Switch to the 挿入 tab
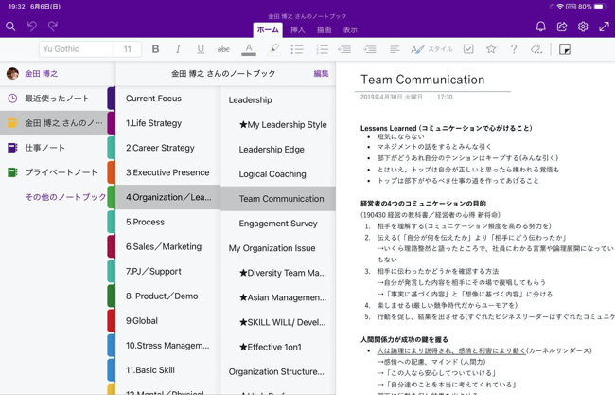 [298, 30]
